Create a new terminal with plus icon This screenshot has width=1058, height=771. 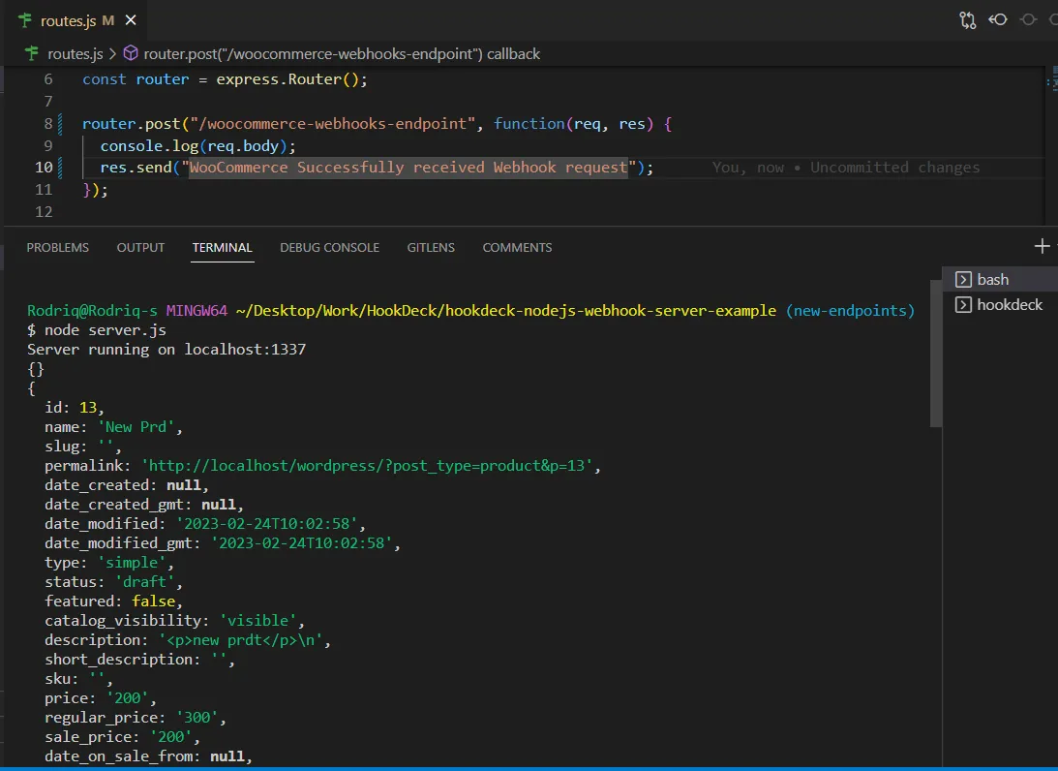point(1042,246)
